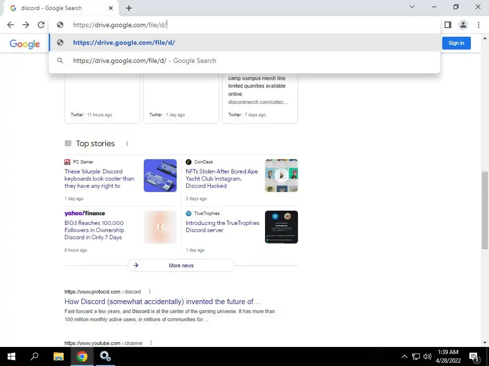
Task: Open a new tab with the plus button
Action: coord(129,9)
